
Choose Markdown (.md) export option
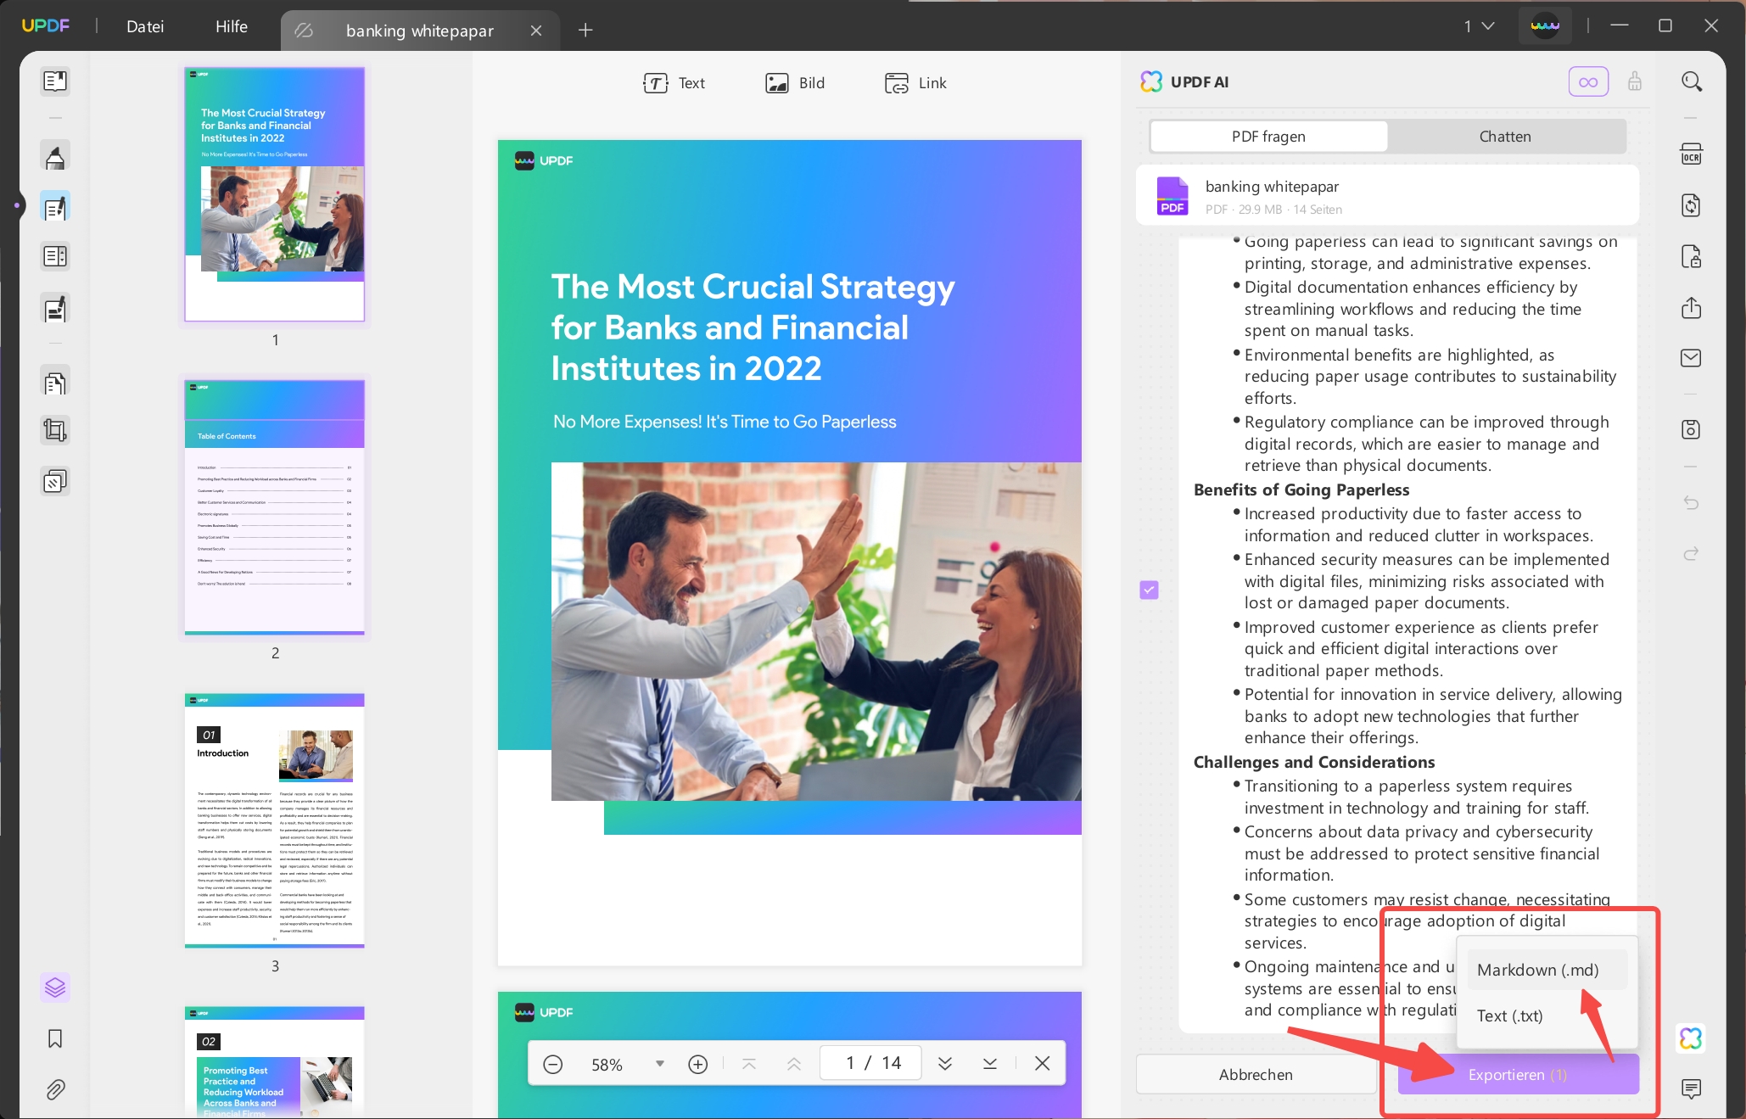coord(1537,970)
